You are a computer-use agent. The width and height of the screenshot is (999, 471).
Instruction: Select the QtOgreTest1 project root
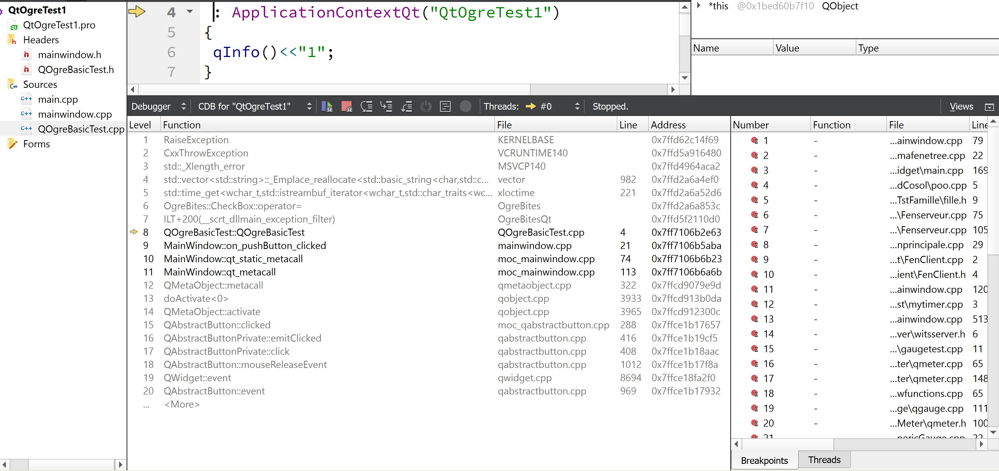pyautogui.click(x=37, y=10)
